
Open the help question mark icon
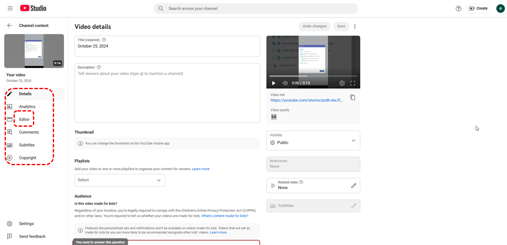(x=458, y=8)
